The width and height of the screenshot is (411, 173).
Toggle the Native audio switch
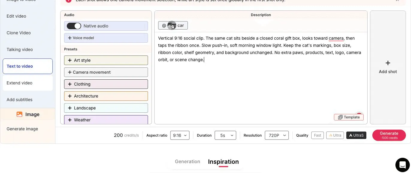[74, 26]
